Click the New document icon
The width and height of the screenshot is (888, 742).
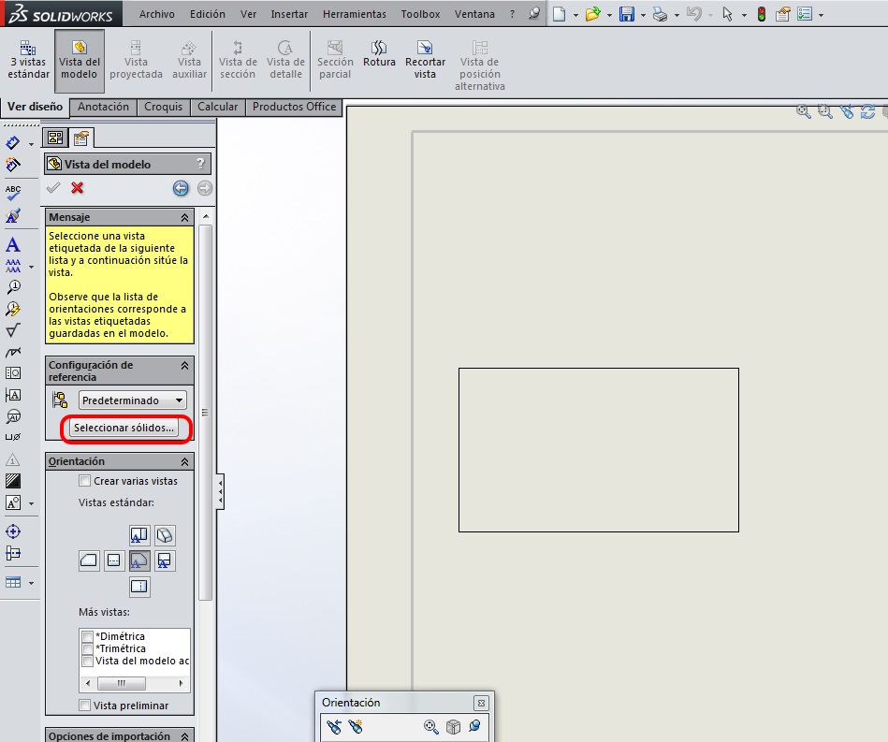click(x=559, y=14)
